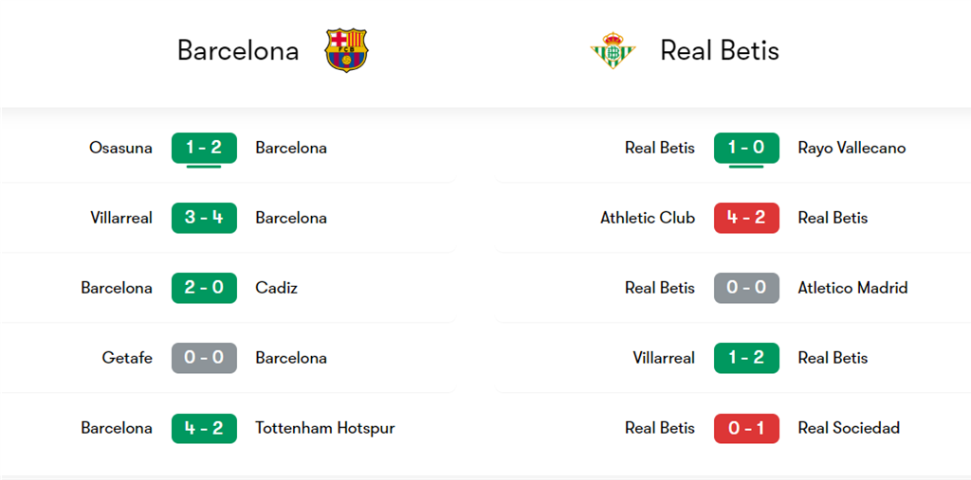Image resolution: width=971 pixels, height=480 pixels.
Task: Open the Osasuna 1 - 2 Barcelona score
Action: tap(205, 148)
